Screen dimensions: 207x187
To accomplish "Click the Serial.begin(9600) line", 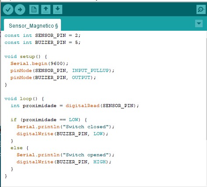I will point(39,64).
